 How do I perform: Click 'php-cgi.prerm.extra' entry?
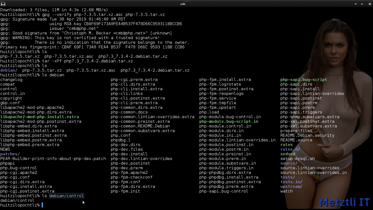[x=134, y=80]
